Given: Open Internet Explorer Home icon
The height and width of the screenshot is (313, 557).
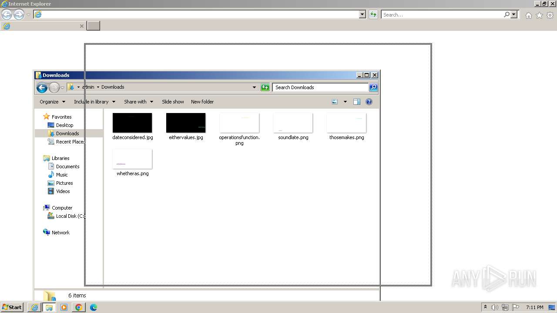Looking at the screenshot, I should (528, 15).
